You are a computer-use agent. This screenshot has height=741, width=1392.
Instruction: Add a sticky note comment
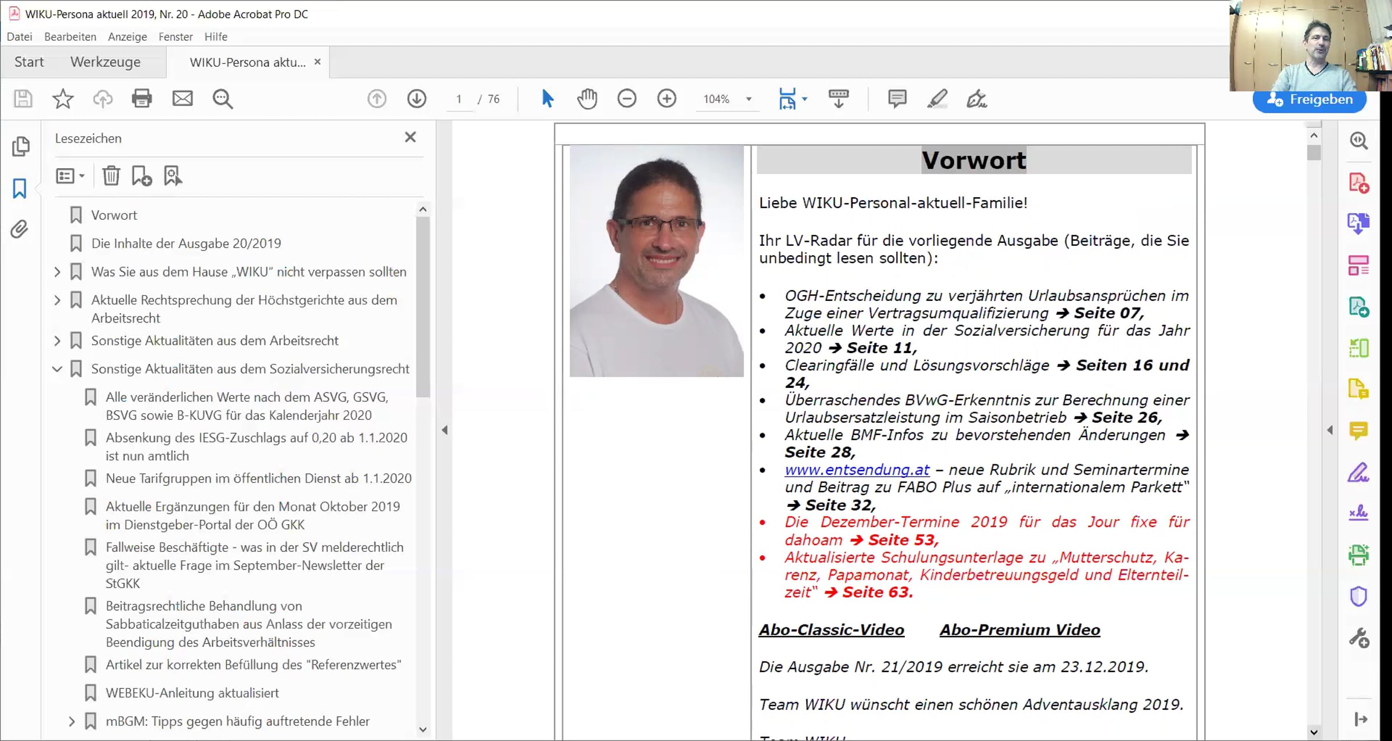pos(897,99)
